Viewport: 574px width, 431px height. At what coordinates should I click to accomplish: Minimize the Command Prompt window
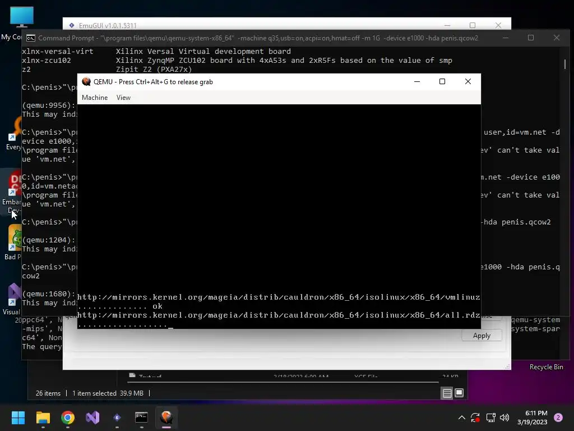tap(506, 38)
